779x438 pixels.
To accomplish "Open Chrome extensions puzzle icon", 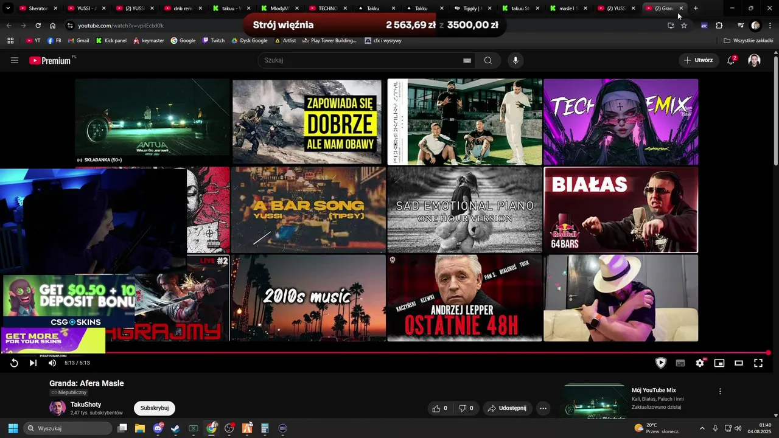I will [719, 26].
